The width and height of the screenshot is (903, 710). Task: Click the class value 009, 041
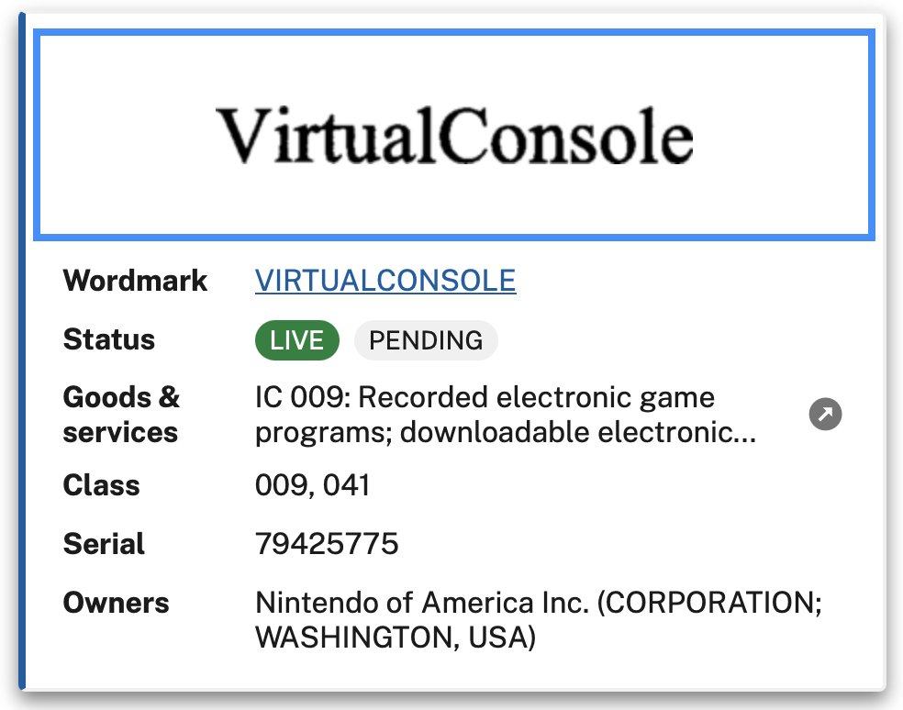tap(312, 485)
